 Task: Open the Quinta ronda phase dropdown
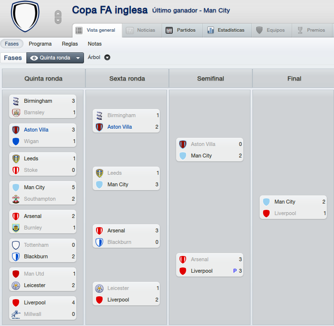click(x=55, y=58)
